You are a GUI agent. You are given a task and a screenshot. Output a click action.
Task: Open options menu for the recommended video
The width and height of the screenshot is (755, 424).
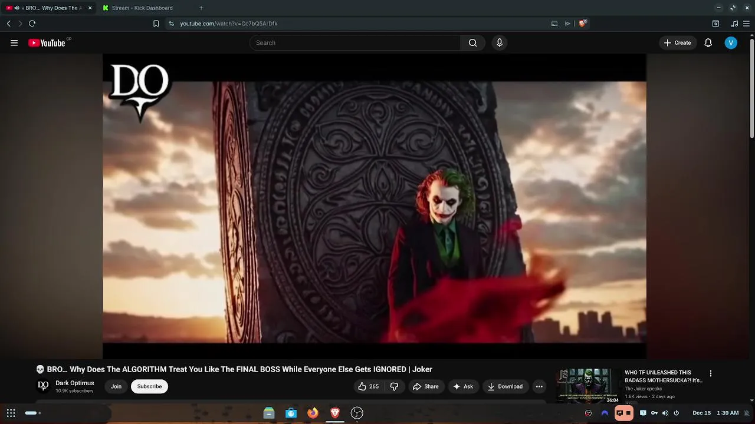tap(711, 373)
